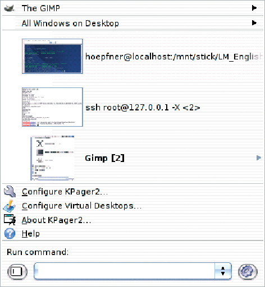This screenshot has height=287, width=265.
Task: Expand the Gimp [2] submenu arrow
Action: click(x=258, y=158)
